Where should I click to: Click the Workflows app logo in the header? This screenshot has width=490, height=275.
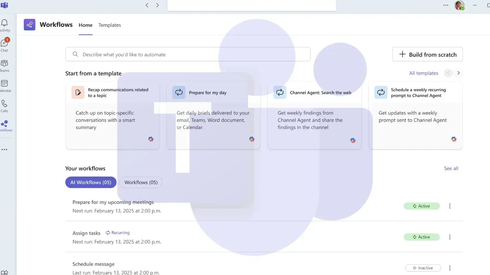pos(29,24)
